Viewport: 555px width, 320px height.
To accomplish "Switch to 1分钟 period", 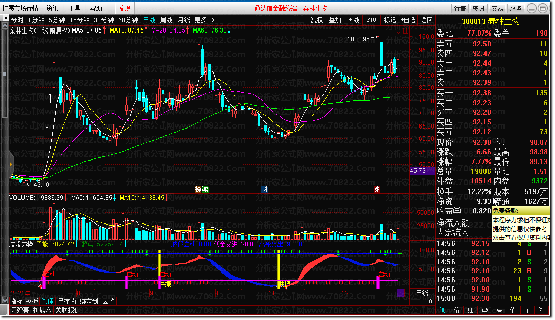I will (36, 20).
